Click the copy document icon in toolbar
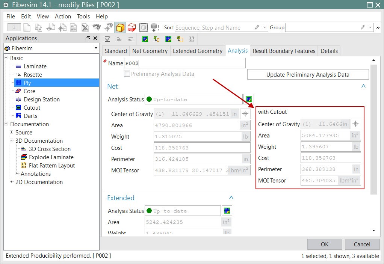Image resolution: width=384 pixels, height=264 pixels. click(38, 27)
